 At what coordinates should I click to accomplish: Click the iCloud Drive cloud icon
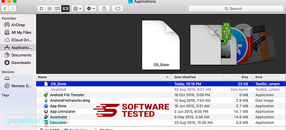point(7,40)
